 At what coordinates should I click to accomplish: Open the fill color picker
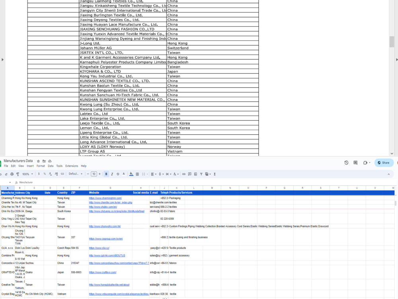(131, 174)
